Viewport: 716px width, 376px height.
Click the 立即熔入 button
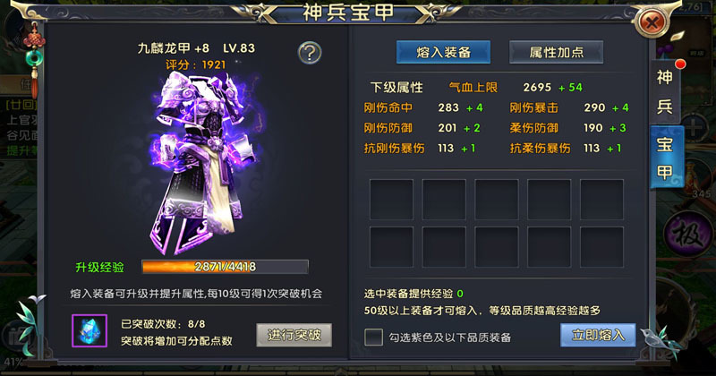point(598,335)
